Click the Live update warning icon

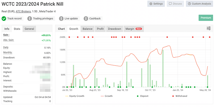[61, 19]
